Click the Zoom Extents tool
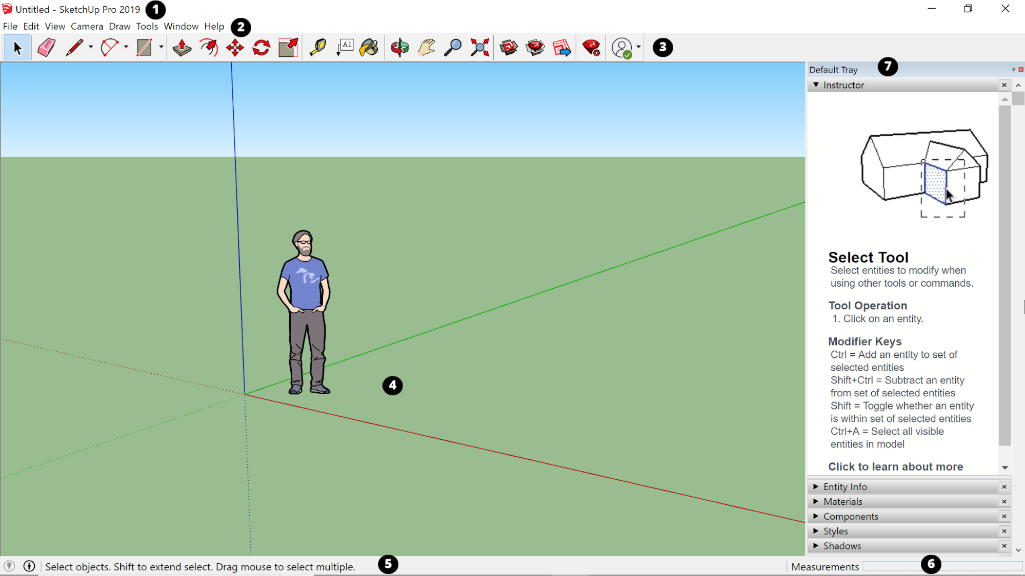The image size is (1025, 576). [480, 47]
